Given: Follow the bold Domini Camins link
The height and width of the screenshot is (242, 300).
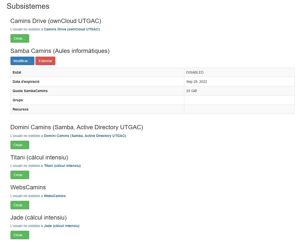Looking at the screenshot, I should point(85,136).
